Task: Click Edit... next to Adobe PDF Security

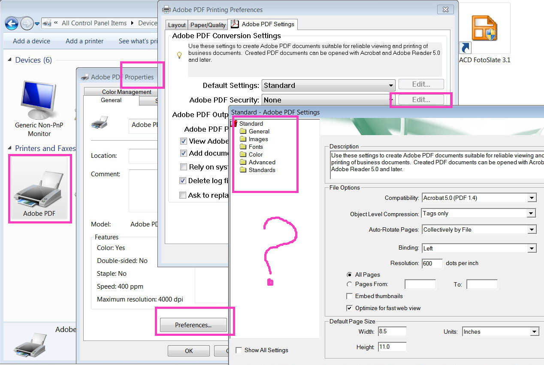Action: pos(421,100)
